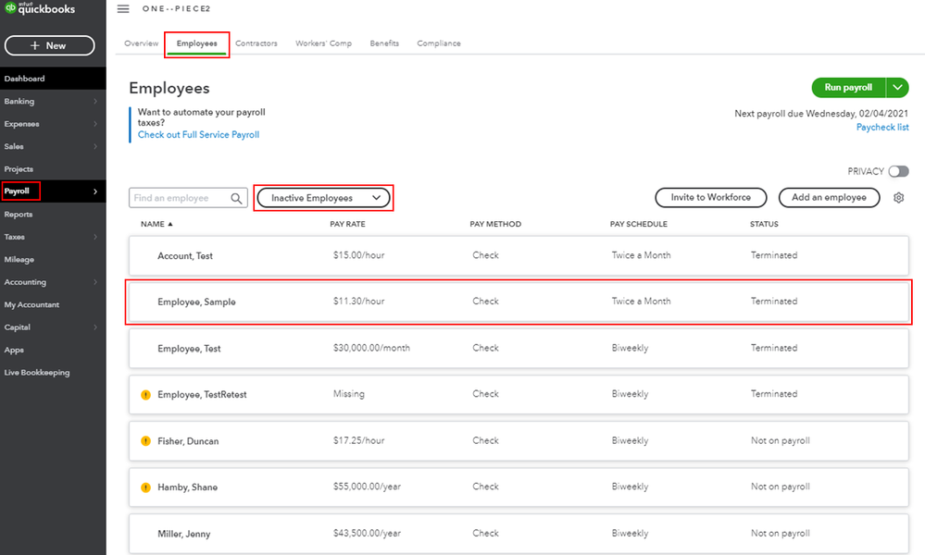Expand the Run payroll dropdown arrow
The image size is (925, 555).
click(x=897, y=88)
